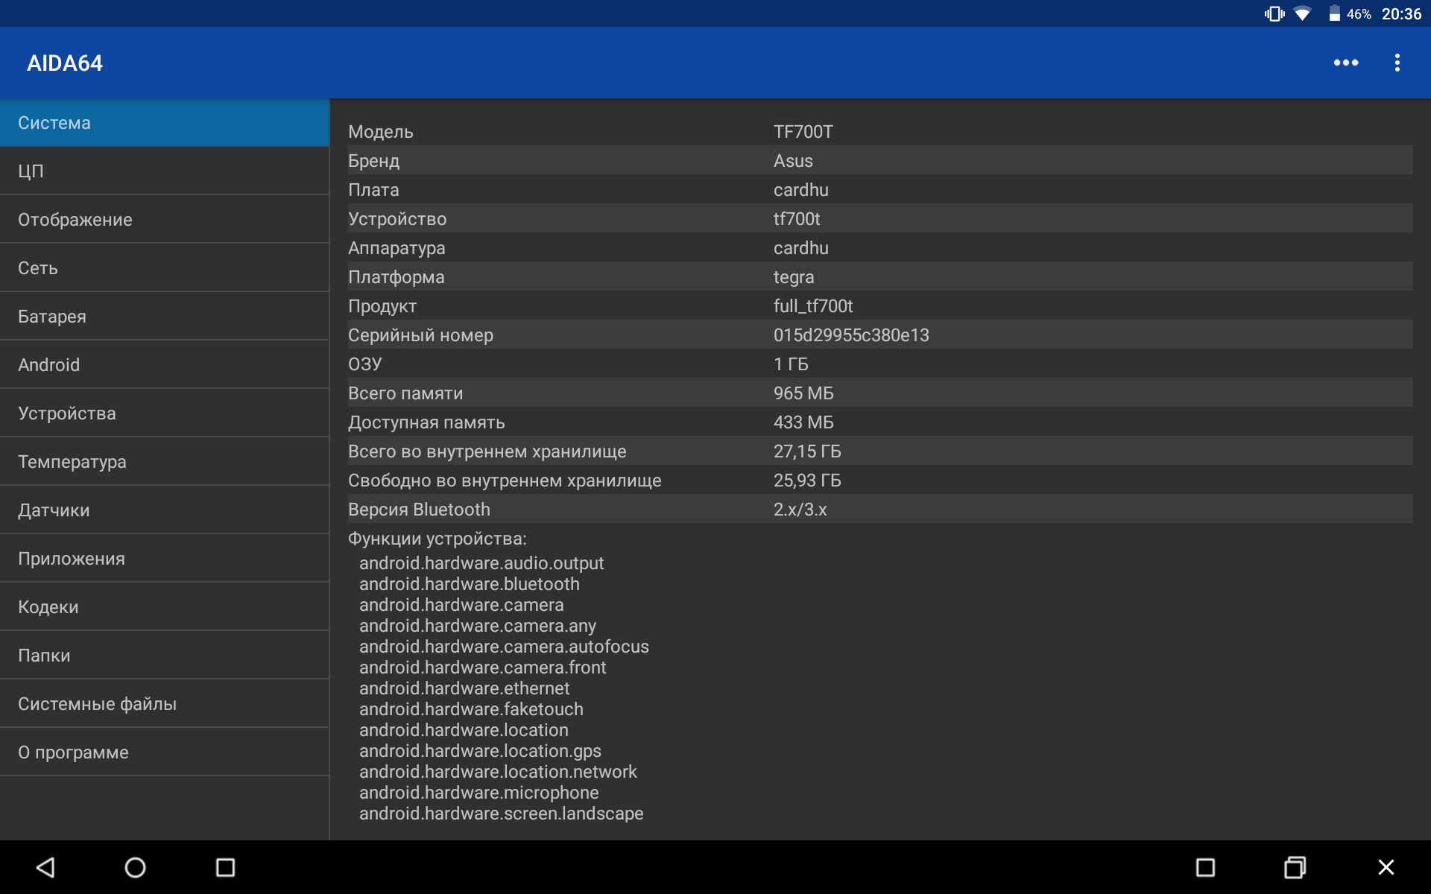Open the three-dot horizontal actions icon
Image resolution: width=1431 pixels, height=894 pixels.
1345,63
